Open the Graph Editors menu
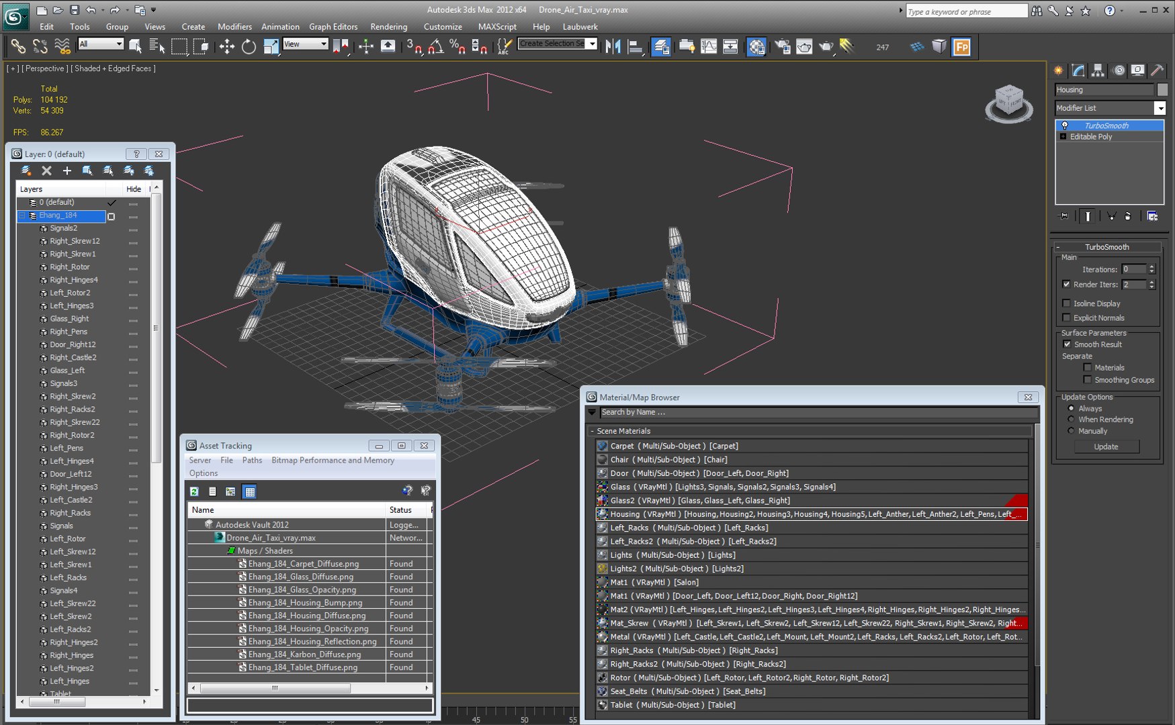1175x725 pixels. [x=333, y=27]
